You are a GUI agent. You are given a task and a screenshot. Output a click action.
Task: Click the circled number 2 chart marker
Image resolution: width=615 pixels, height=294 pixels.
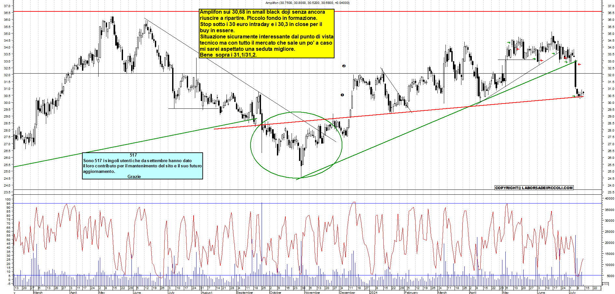344,66
